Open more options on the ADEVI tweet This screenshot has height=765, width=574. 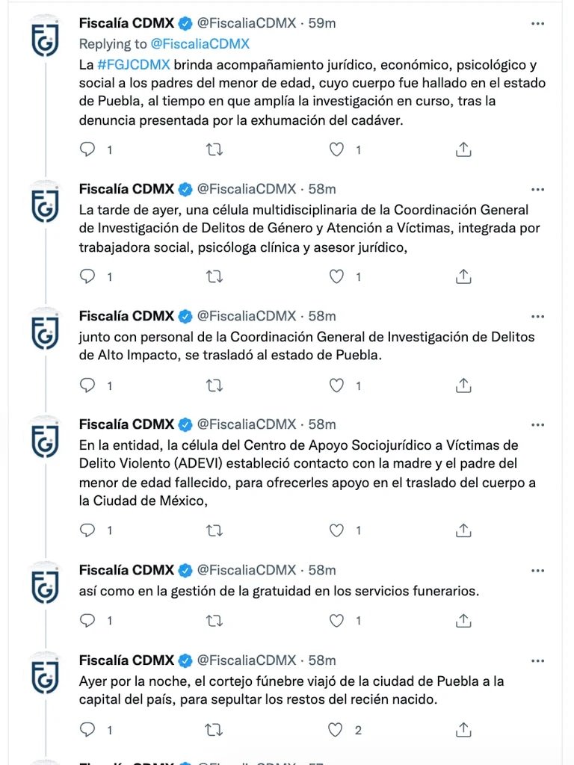point(537,424)
